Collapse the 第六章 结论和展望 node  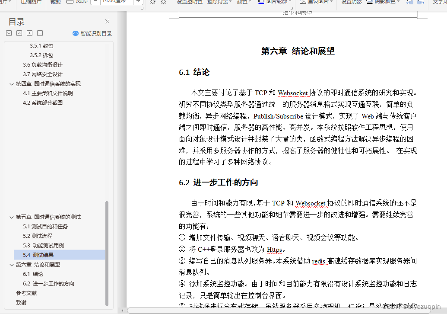[x=11, y=265]
